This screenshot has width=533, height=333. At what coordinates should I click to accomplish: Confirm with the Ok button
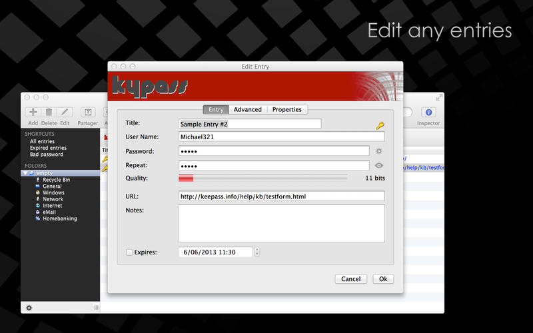[383, 279]
